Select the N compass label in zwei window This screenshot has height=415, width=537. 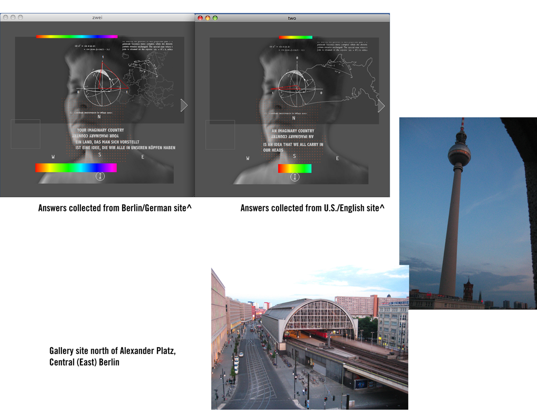(99, 117)
